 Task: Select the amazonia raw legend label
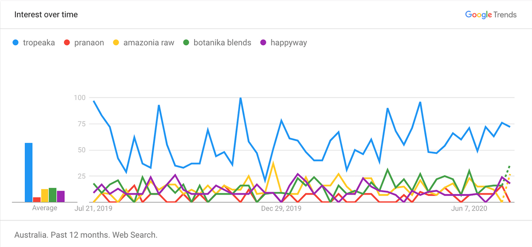tap(149, 43)
